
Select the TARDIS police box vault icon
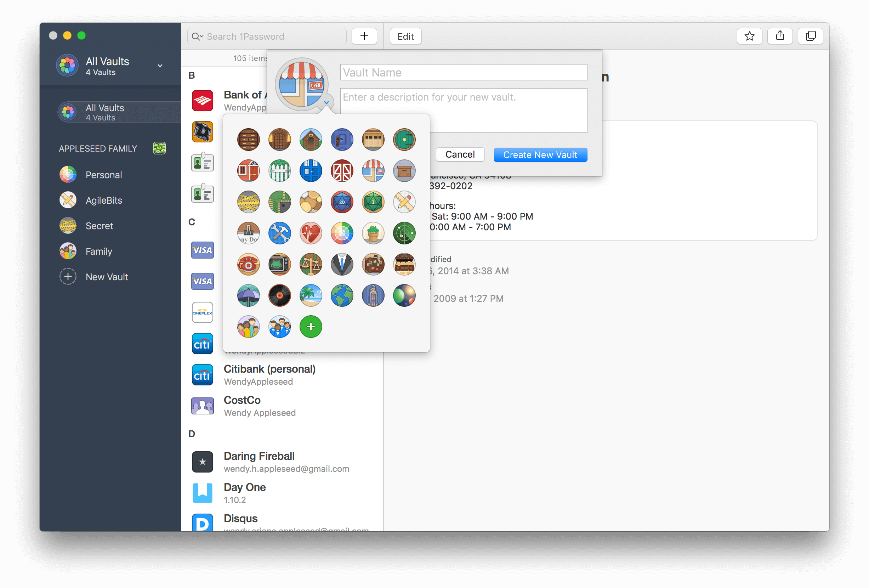(311, 171)
